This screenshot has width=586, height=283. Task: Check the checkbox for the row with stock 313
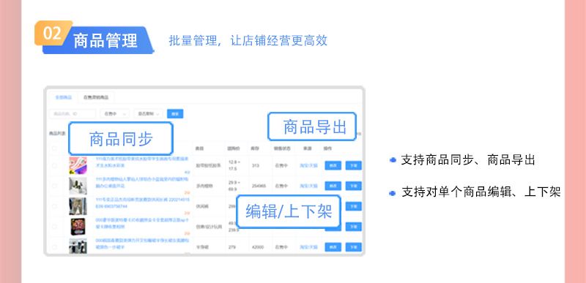pyautogui.click(x=54, y=165)
